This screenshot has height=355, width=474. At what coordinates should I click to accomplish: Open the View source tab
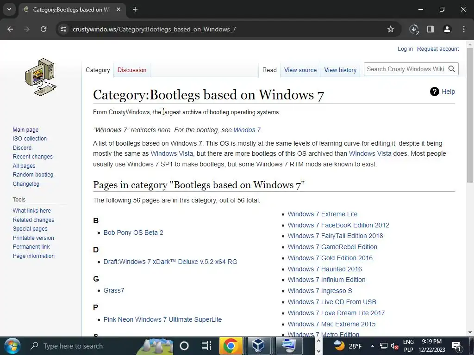pyautogui.click(x=300, y=70)
